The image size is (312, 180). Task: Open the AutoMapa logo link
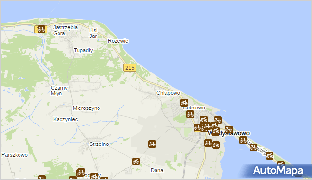(278, 170)
